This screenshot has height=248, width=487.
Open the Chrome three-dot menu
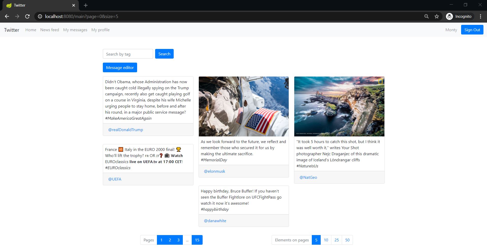480,16
